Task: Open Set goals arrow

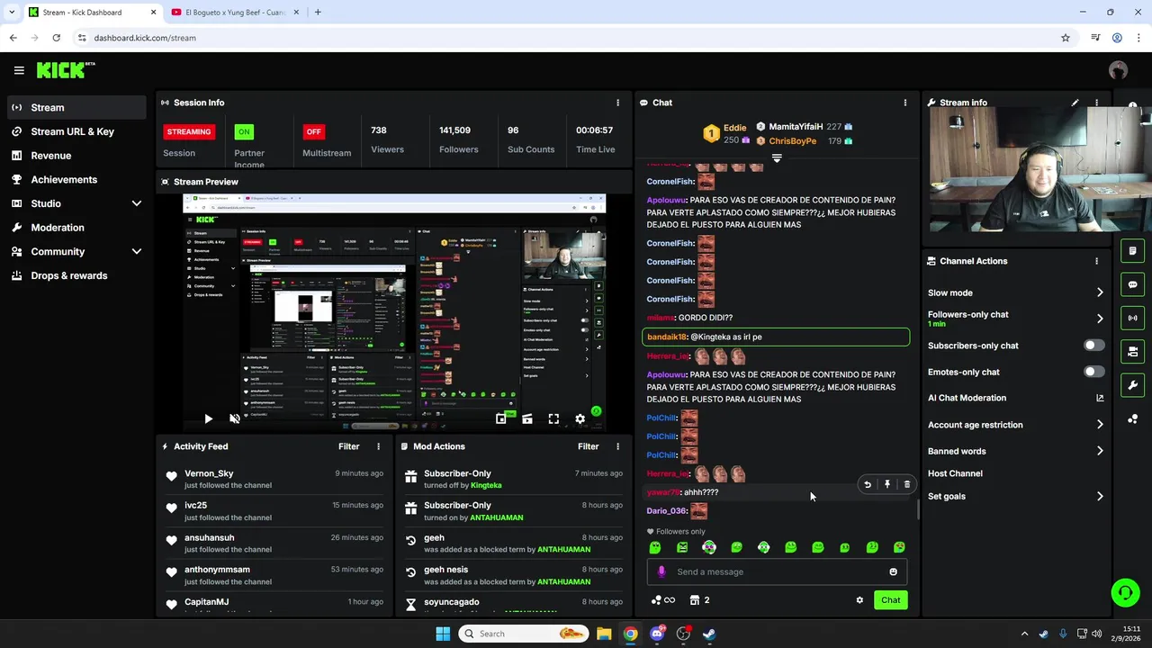Action: click(x=1100, y=496)
